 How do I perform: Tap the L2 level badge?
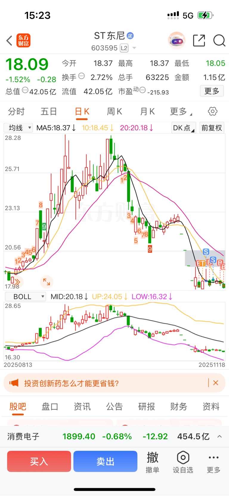124,48
